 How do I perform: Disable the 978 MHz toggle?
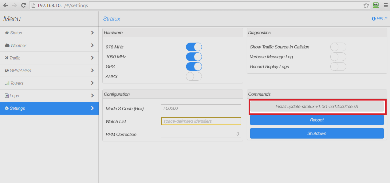pyautogui.click(x=194, y=47)
